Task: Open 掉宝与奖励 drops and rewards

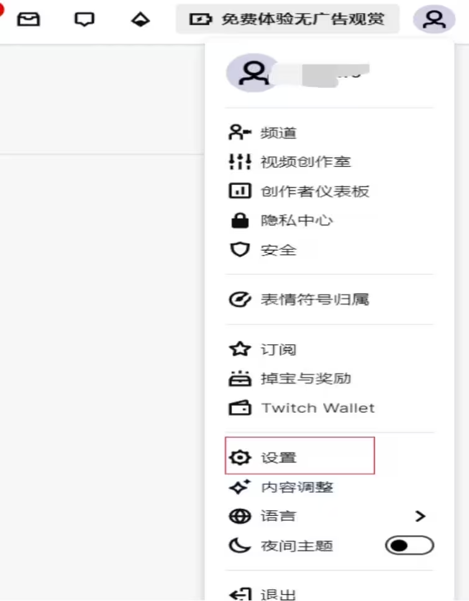Action: [x=329, y=378]
